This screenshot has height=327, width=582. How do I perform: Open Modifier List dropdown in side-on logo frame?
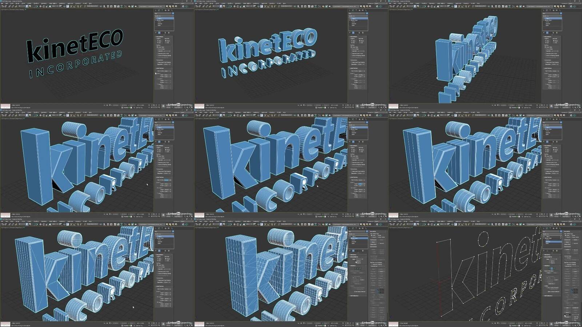click(x=553, y=16)
